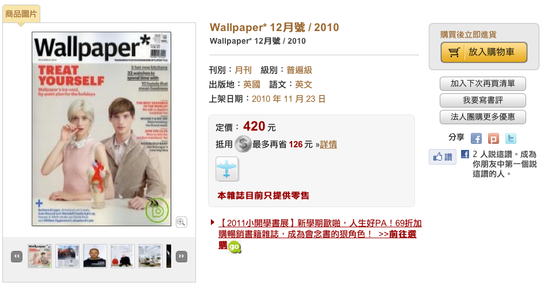Show next thumbnails with right arrow
This screenshot has height=290, width=544.
(x=181, y=257)
